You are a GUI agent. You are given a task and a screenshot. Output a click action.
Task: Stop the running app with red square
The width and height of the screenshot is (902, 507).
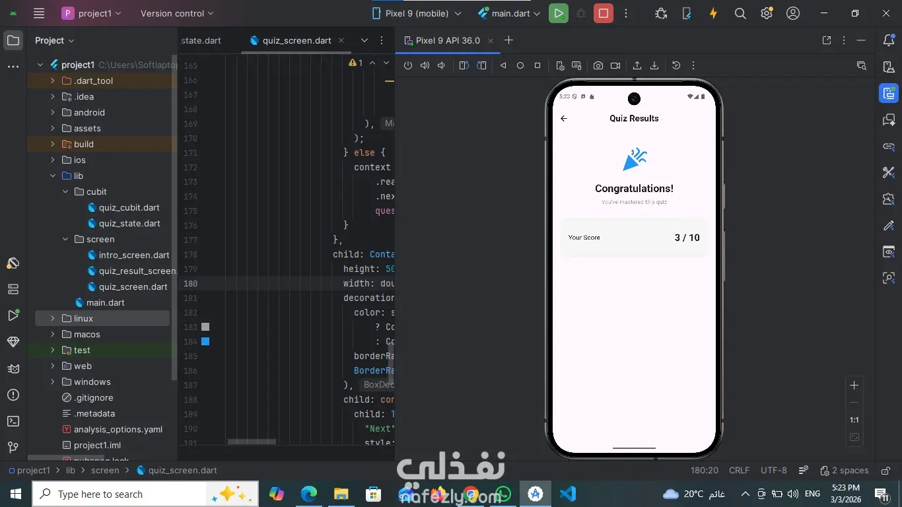tap(603, 13)
